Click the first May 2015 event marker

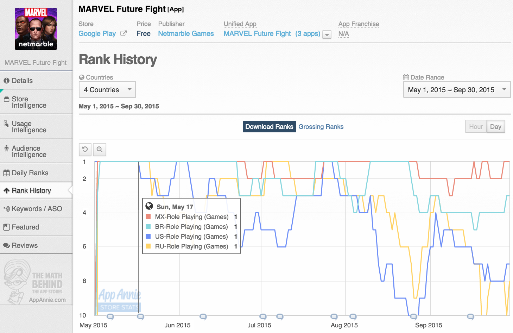point(110,317)
